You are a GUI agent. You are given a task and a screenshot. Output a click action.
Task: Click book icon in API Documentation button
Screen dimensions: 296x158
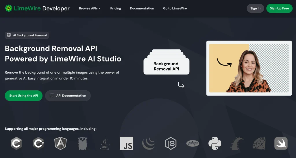pos(52,96)
